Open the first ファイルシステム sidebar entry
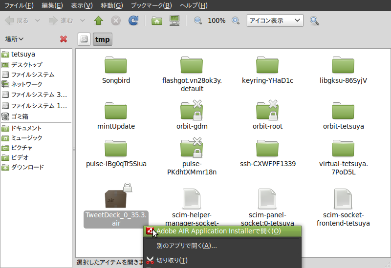The image size is (391, 268). [x=36, y=75]
